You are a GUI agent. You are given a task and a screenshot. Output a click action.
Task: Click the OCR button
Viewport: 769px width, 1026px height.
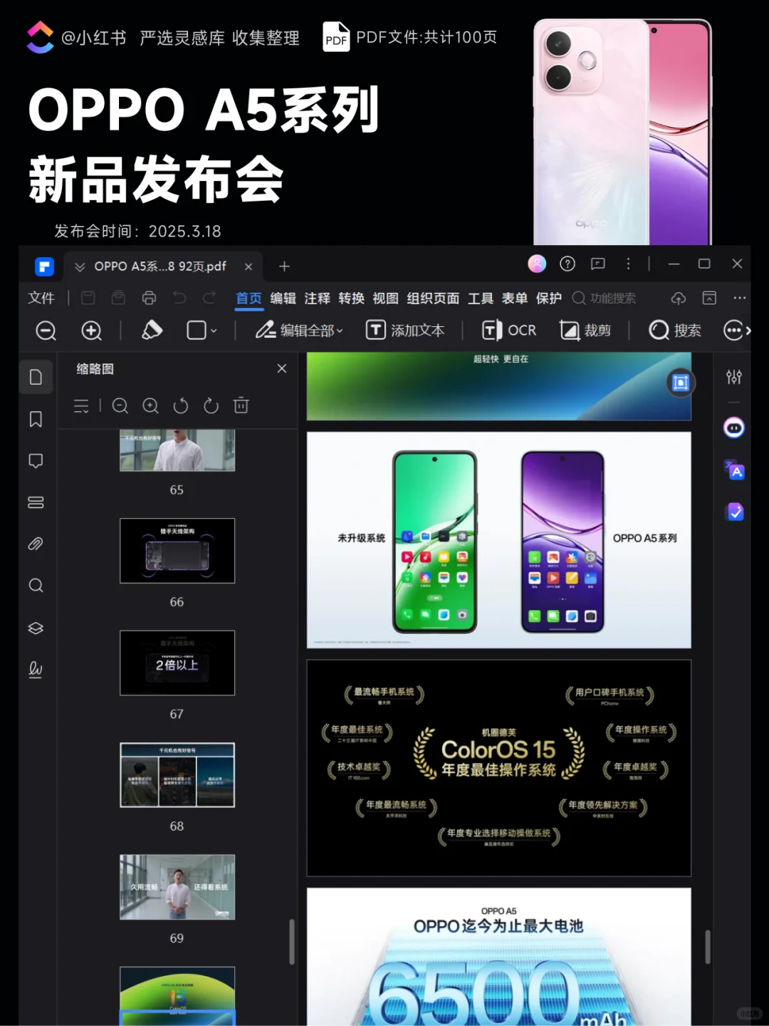point(509,330)
